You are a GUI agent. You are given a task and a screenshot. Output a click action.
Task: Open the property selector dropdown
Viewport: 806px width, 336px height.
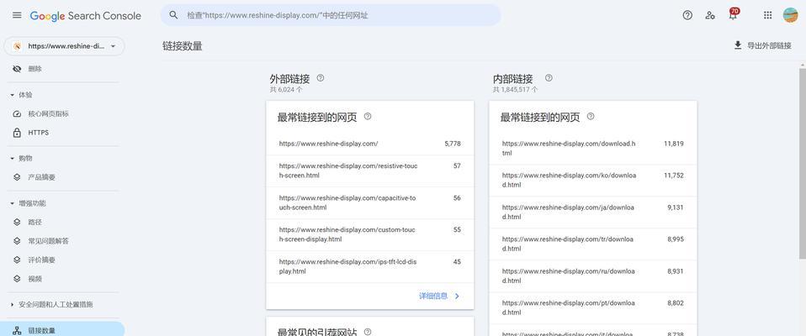[x=64, y=46]
